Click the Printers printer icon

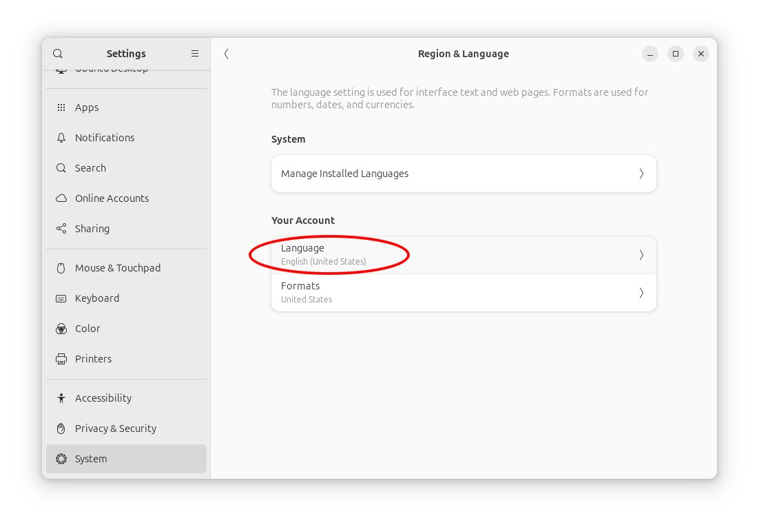tap(61, 359)
